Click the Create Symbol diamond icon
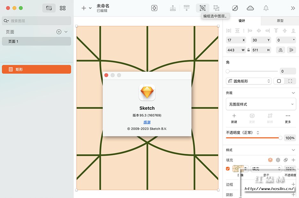Image resolution: width=299 pixels, height=198 pixels. click(x=154, y=8)
